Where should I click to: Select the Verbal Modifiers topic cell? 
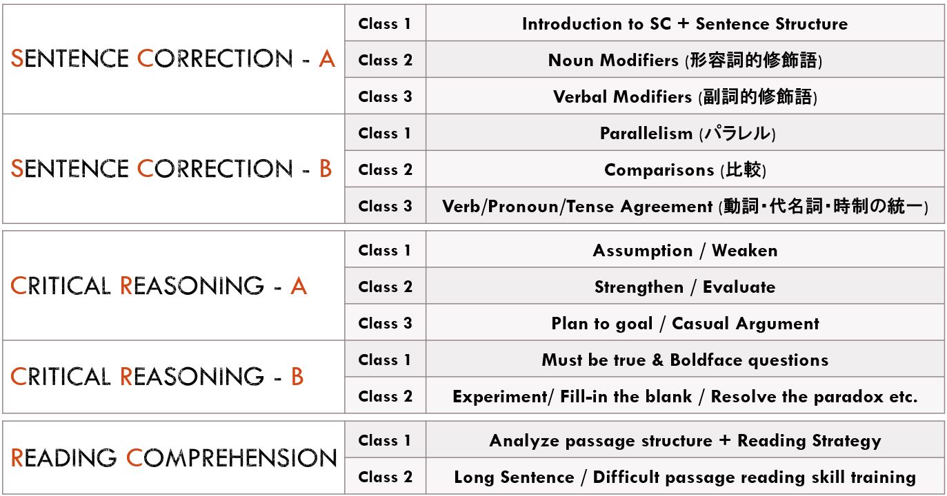(685, 96)
